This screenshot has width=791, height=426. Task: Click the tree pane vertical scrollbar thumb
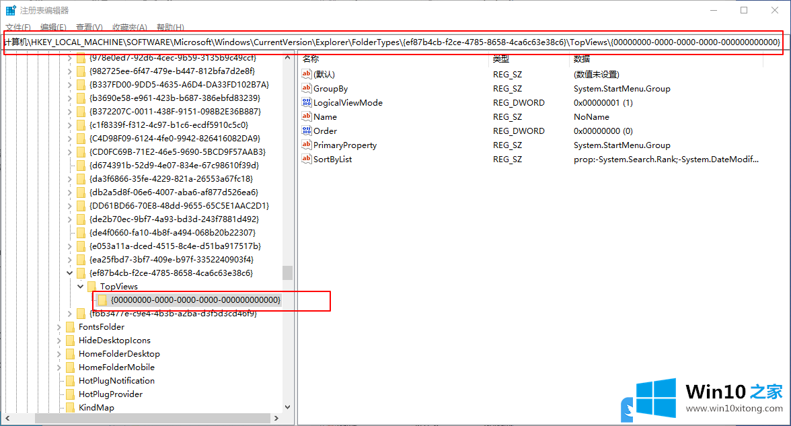point(287,273)
